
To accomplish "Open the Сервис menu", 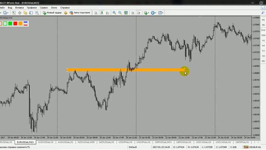I will [x=44, y=7].
